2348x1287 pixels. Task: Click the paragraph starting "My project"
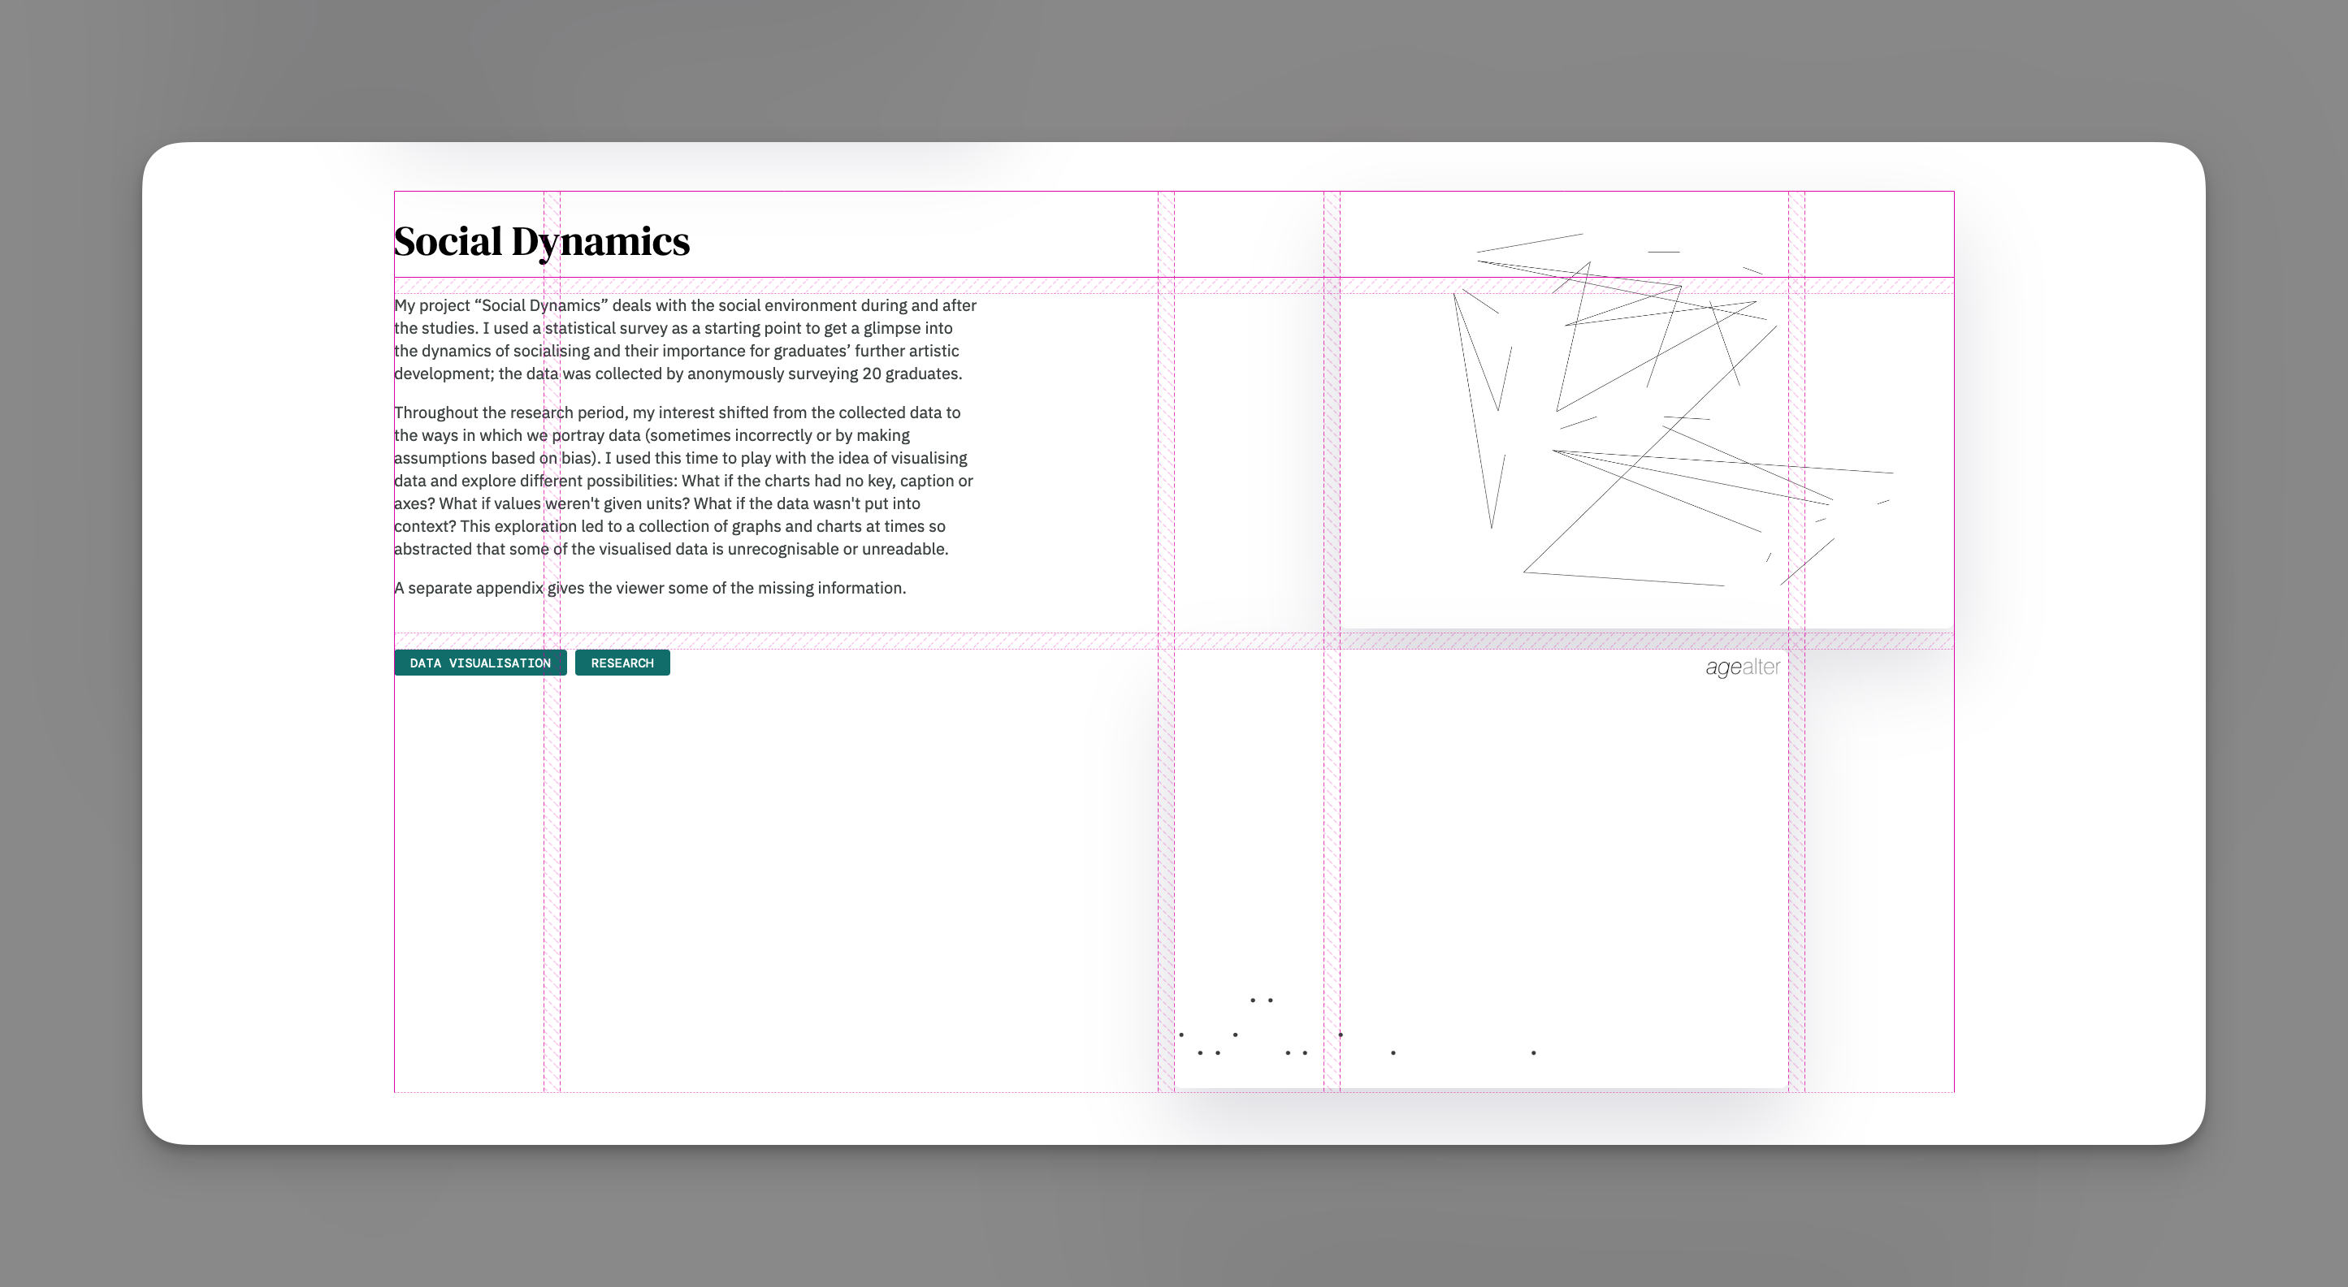pyautogui.click(x=686, y=339)
